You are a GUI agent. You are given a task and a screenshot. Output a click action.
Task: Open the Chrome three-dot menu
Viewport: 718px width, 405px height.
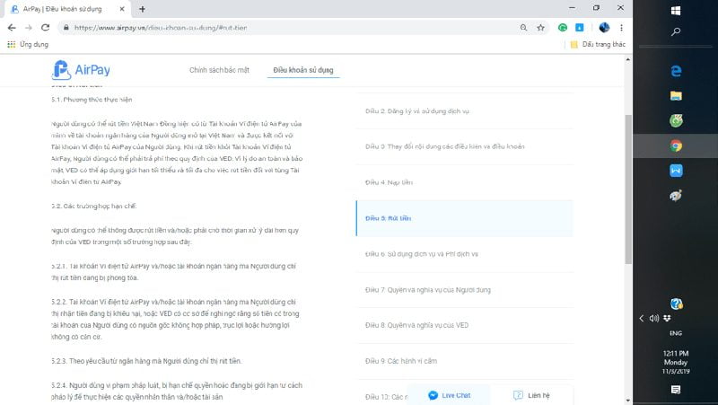(621, 28)
